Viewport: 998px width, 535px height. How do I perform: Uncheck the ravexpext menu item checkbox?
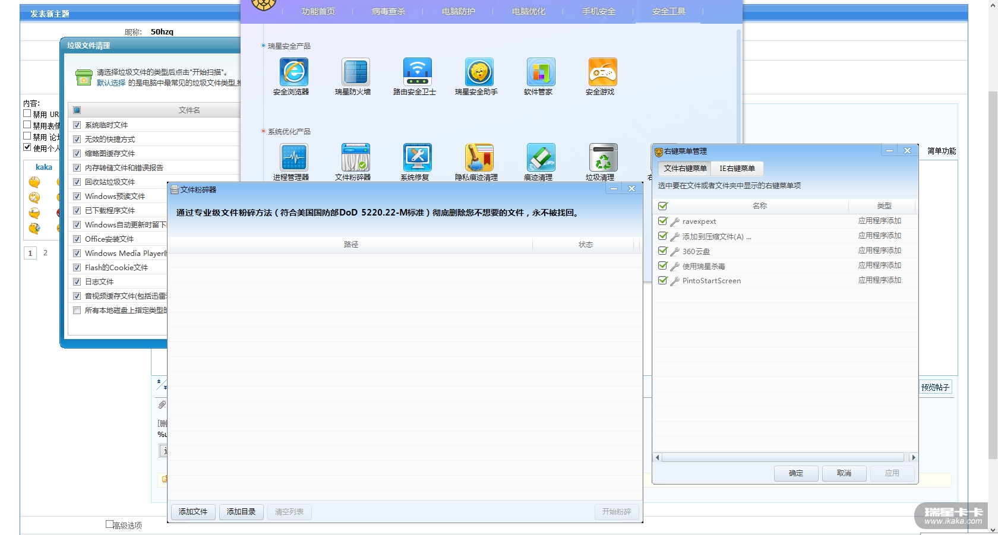point(663,221)
